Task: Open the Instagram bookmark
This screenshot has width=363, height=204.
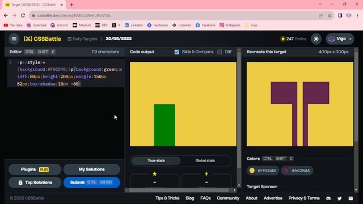Action: [230, 25]
